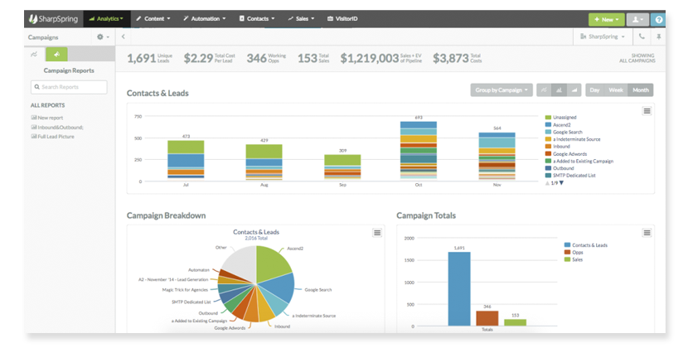Viewport: 688px width, 348px height.
Task: Open the Campaign Breakdown pie chart menu icon
Action: click(x=377, y=233)
